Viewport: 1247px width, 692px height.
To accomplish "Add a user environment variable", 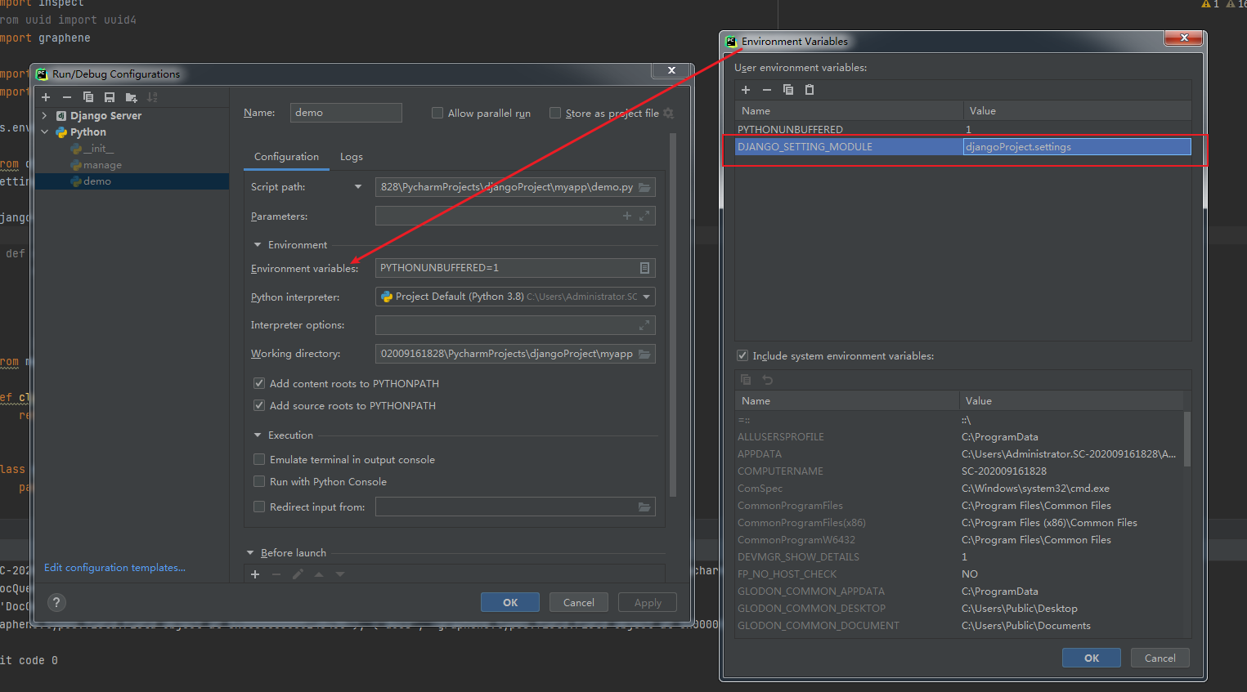I will [746, 90].
